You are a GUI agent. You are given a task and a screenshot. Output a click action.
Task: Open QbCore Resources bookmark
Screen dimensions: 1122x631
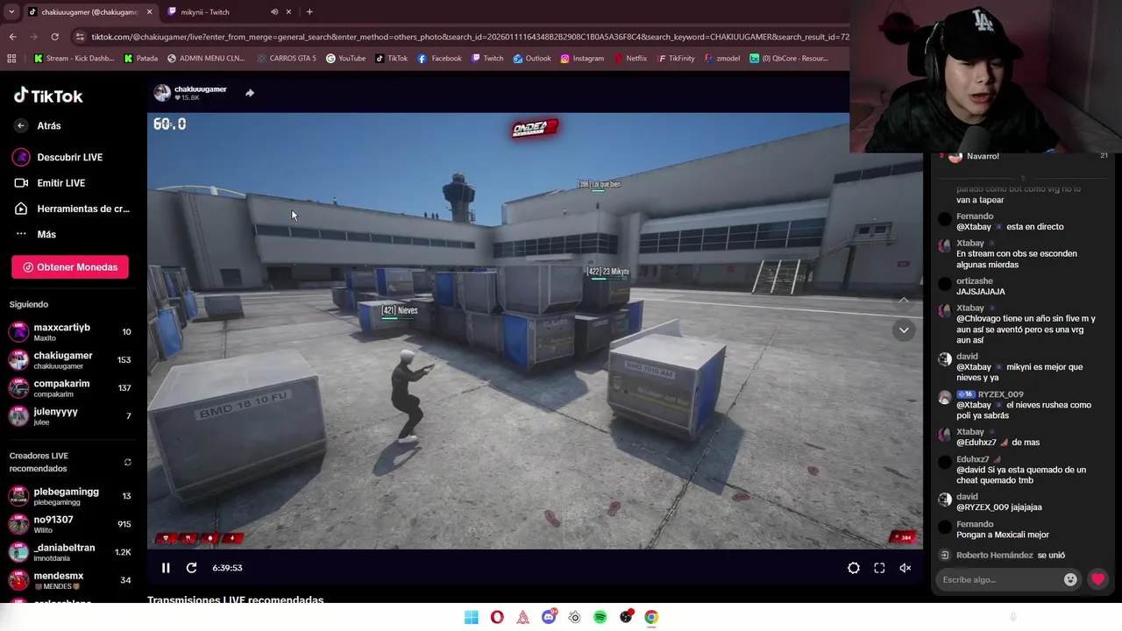click(x=789, y=59)
